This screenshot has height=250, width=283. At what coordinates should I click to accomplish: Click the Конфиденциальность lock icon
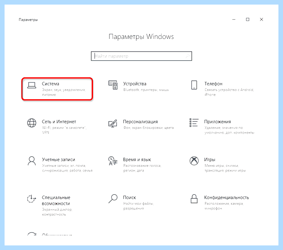click(194, 199)
